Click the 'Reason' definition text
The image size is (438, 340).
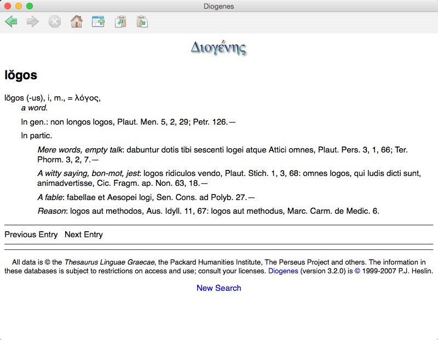click(52, 210)
